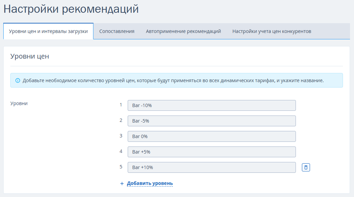Click the plus icon beside Добавить уровень
This screenshot has height=197, width=354.
click(x=122, y=183)
